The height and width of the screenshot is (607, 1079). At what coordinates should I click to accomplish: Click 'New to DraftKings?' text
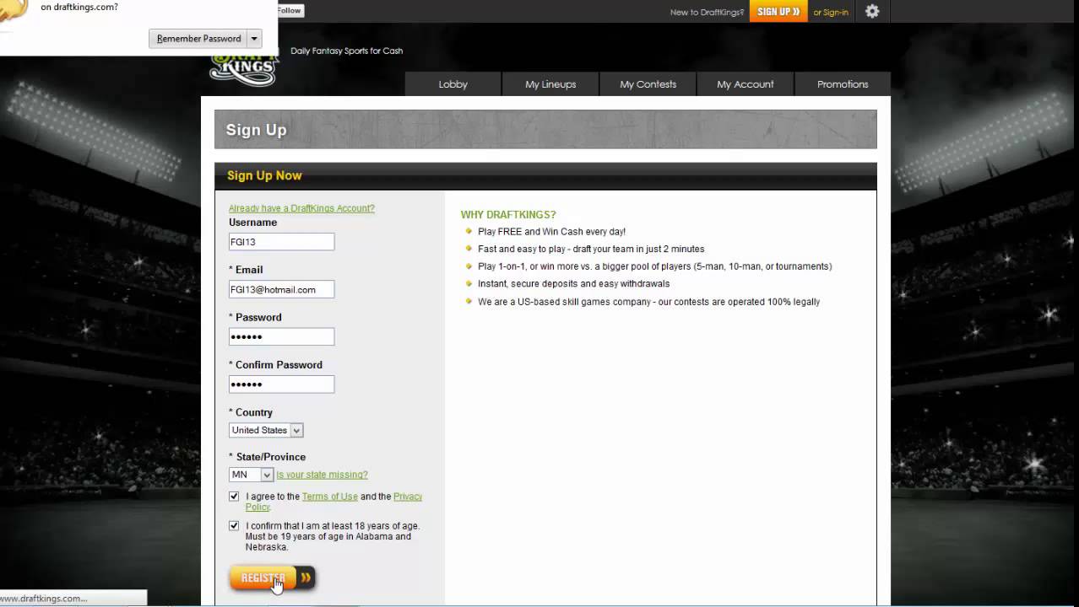point(707,13)
